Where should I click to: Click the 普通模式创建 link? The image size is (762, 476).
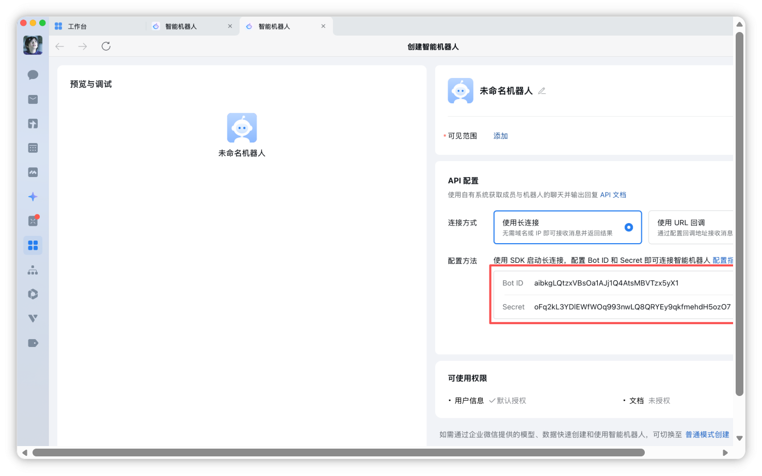click(x=707, y=435)
